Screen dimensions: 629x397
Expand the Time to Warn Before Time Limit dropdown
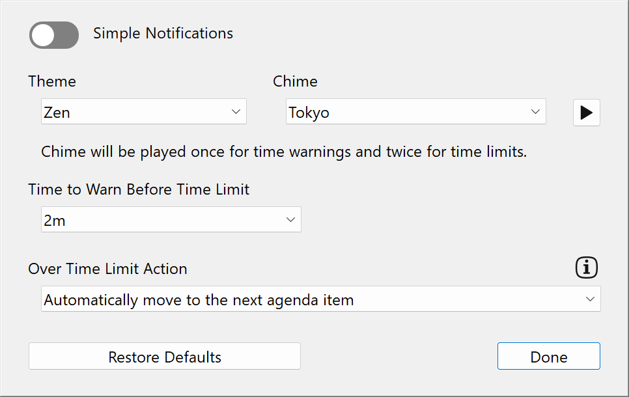point(171,219)
